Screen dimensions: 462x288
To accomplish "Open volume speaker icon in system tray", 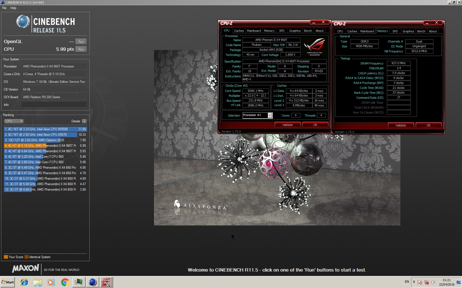I will click(x=433, y=282).
